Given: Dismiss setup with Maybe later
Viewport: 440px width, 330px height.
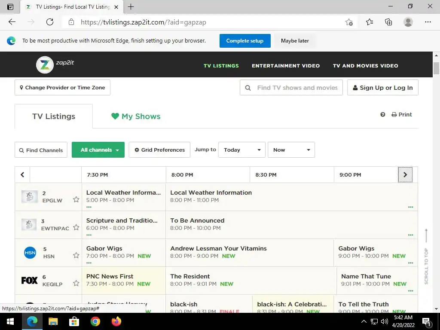Looking at the screenshot, I should [x=295, y=41].
